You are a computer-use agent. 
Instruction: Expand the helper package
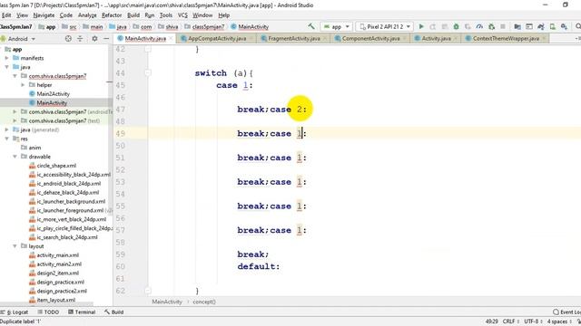[23, 84]
